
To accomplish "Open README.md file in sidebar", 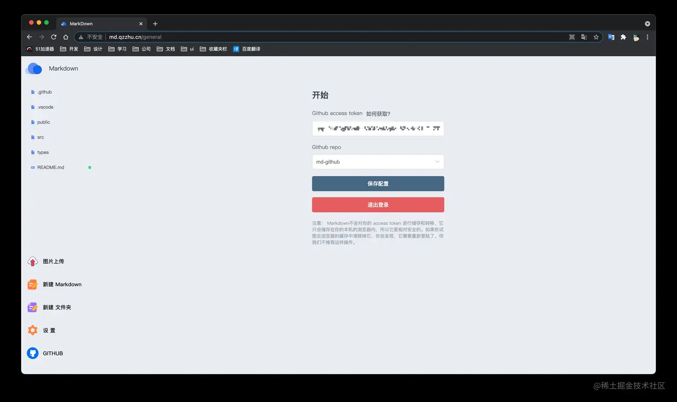I will point(51,167).
